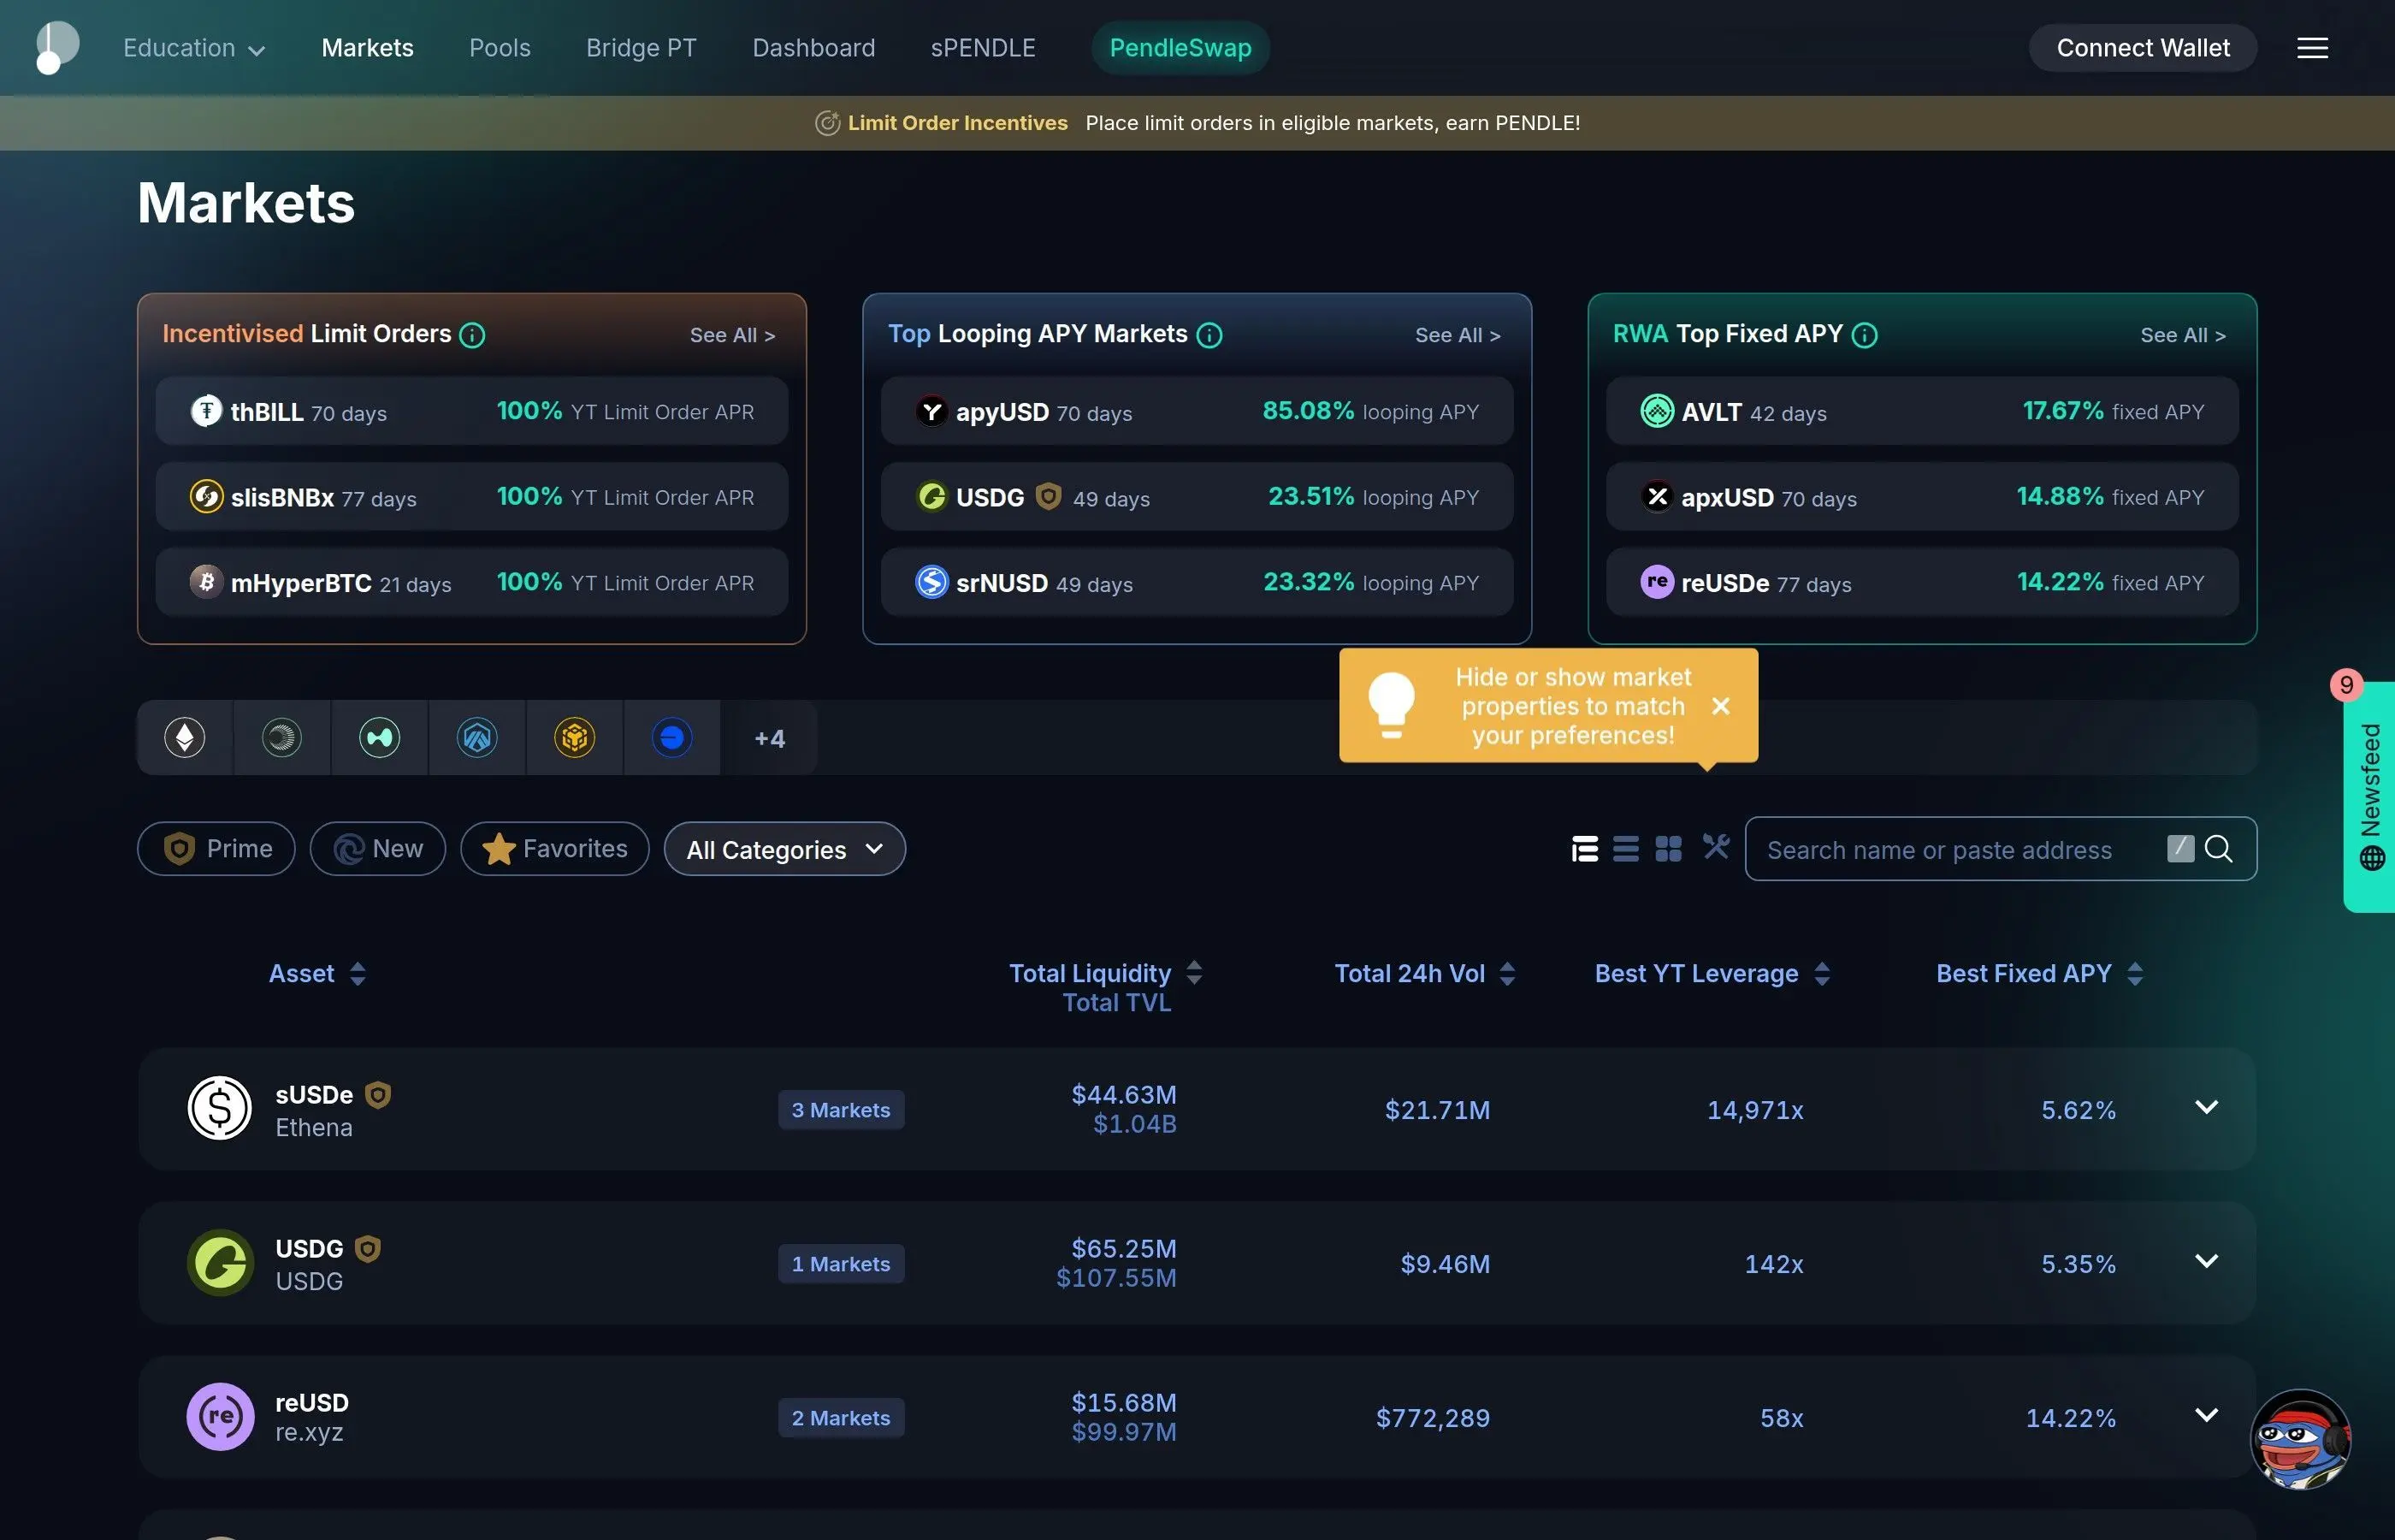Open the hamburger menu icon
This screenshot has width=2395, height=1540.
click(2312, 48)
